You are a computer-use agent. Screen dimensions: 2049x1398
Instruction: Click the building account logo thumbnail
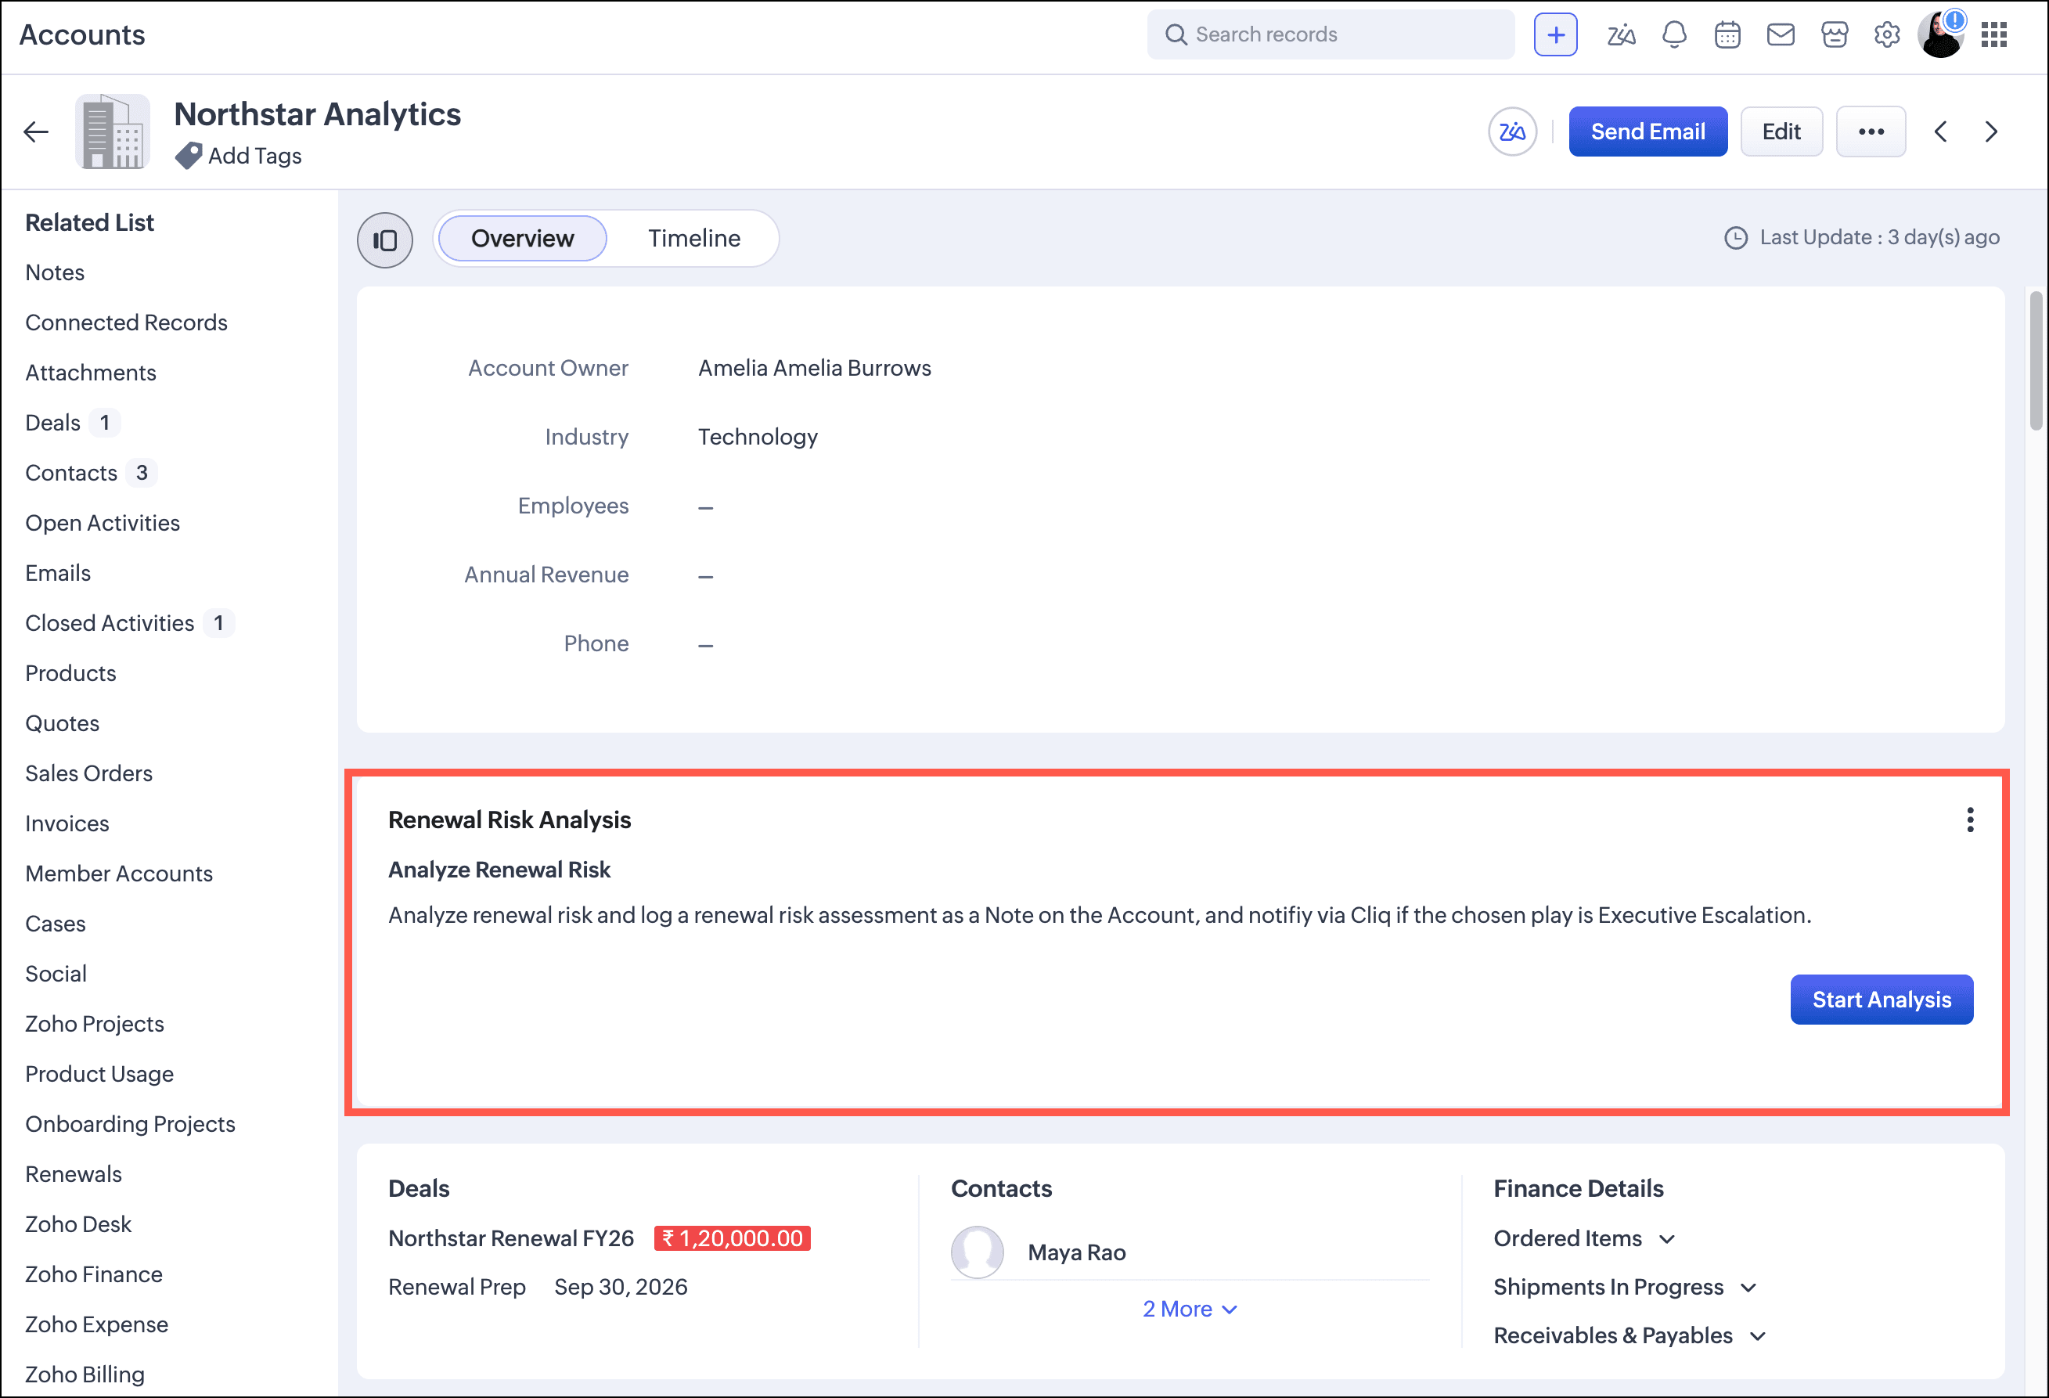click(113, 132)
